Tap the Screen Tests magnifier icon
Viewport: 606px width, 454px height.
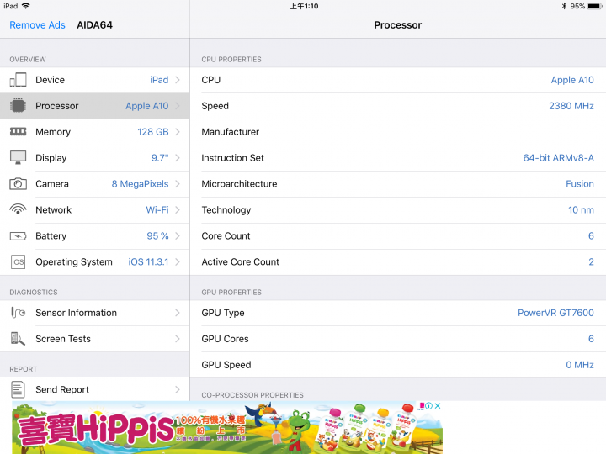pyautogui.click(x=18, y=339)
